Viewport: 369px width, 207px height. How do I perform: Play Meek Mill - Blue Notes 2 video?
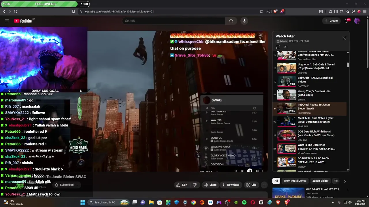click(310, 122)
